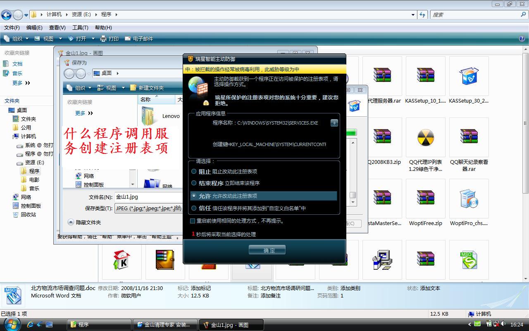This screenshot has height=331, width=529.
Task: Click 添加标记 in the details pane
Action: pyautogui.click(x=200, y=288)
